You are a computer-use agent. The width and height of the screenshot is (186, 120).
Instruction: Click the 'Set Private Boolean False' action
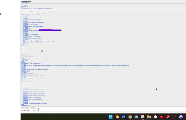click(26, 12)
